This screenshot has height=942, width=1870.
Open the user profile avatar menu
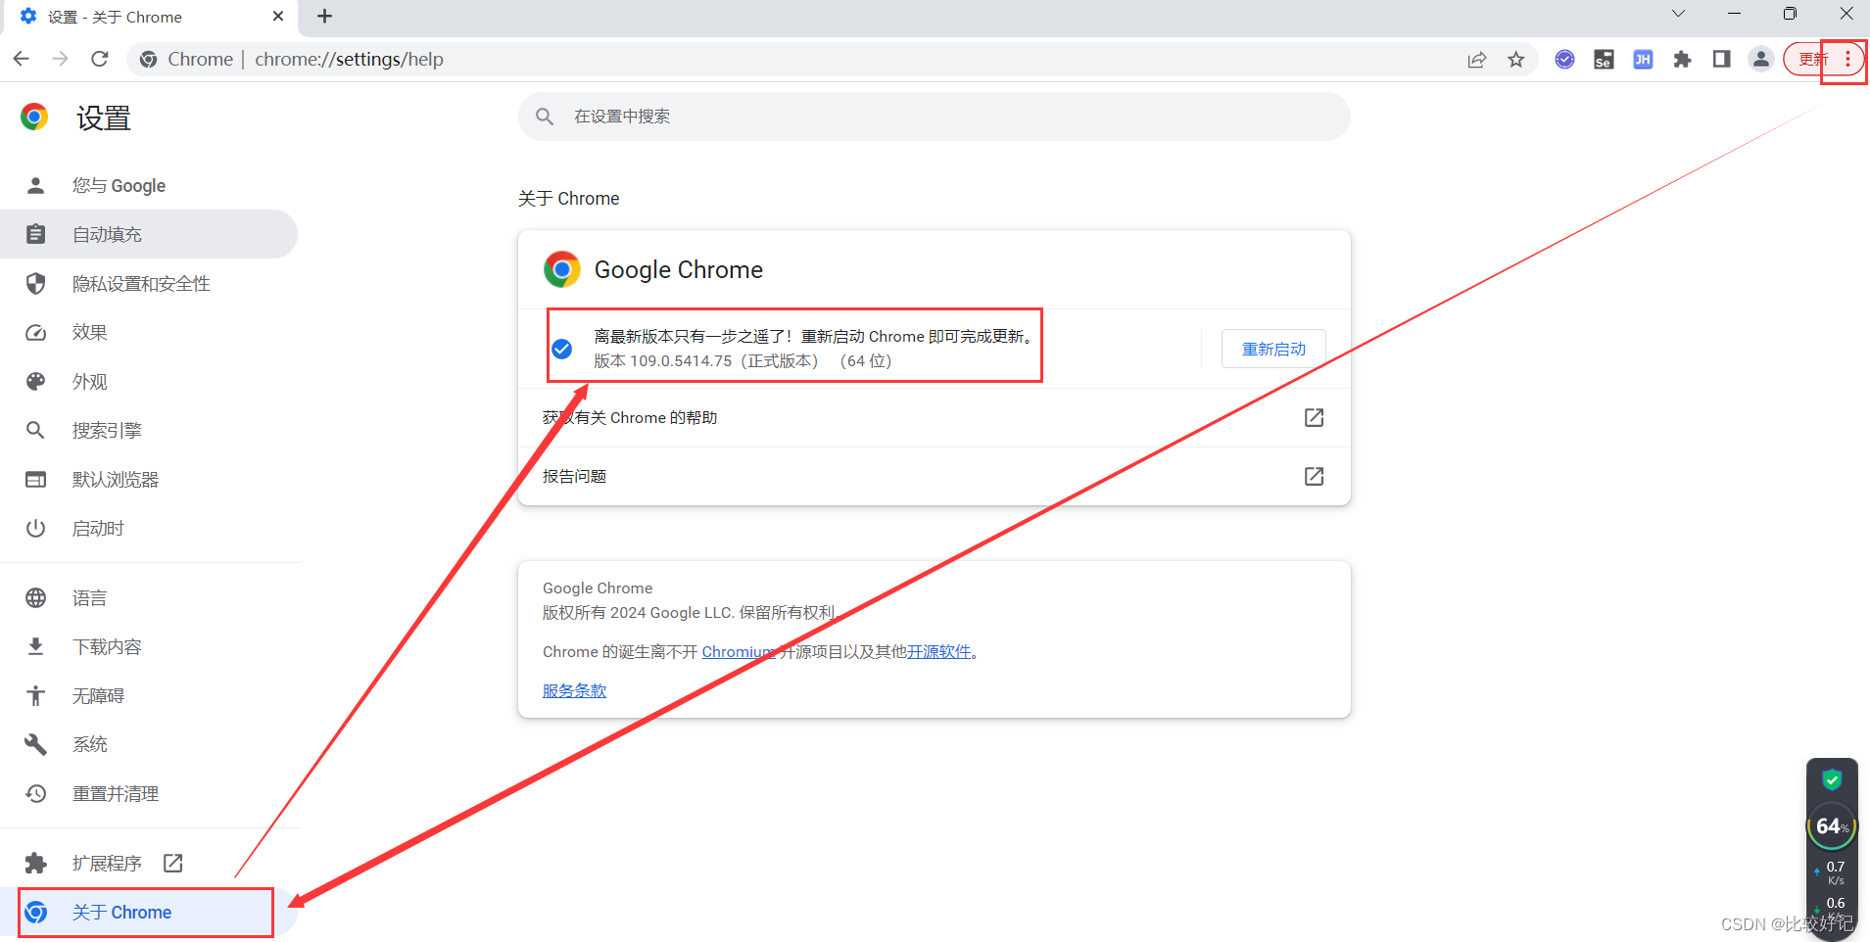tap(1760, 60)
